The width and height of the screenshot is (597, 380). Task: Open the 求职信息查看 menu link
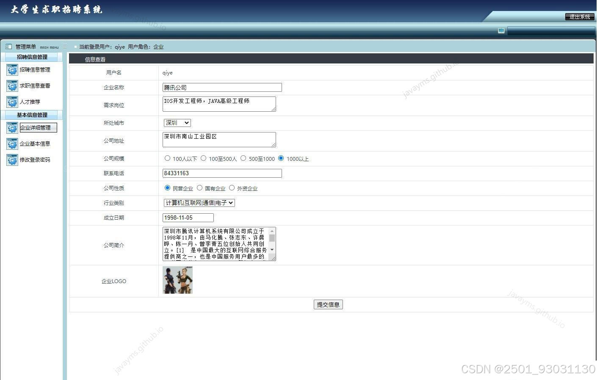(35, 85)
